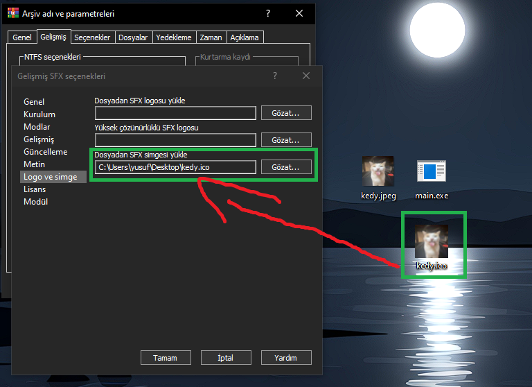Select Logo ve simge in the SFX list
532x387 pixels.
(x=53, y=177)
